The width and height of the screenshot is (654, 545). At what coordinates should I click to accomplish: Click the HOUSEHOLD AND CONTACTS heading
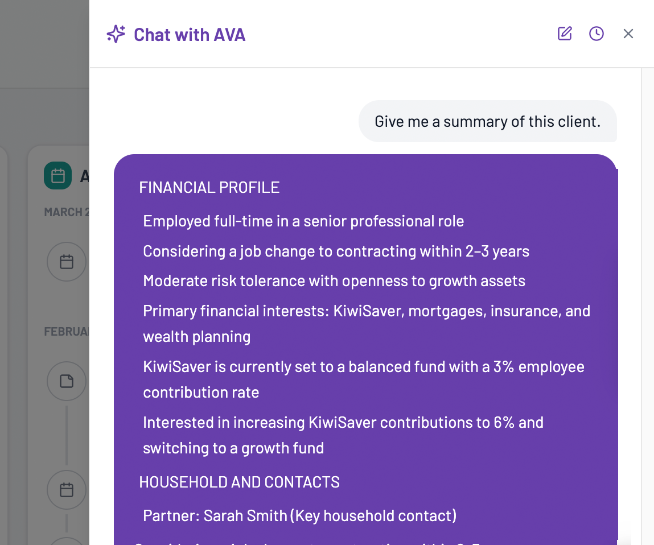[239, 482]
